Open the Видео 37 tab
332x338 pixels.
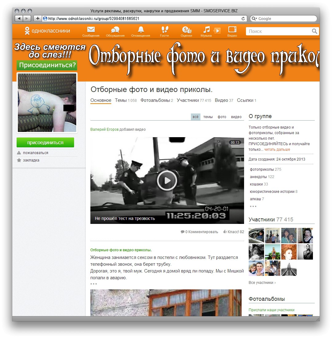click(x=224, y=100)
